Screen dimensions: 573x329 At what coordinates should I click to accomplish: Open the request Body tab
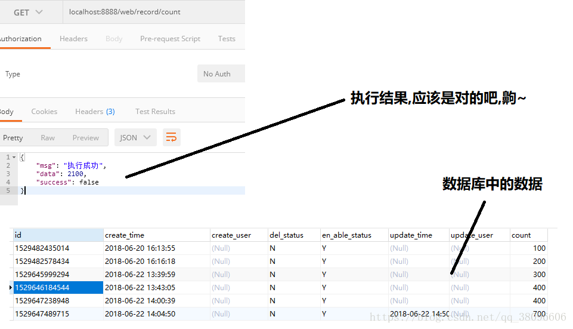[x=114, y=39]
